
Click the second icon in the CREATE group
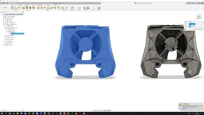16,8
